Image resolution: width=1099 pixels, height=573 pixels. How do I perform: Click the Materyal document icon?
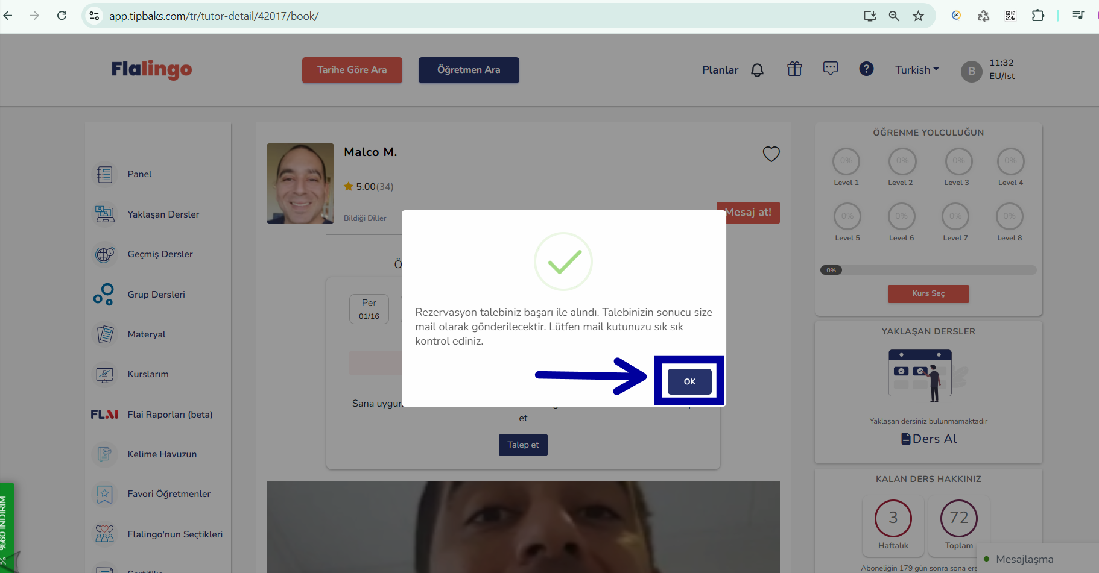click(x=104, y=334)
